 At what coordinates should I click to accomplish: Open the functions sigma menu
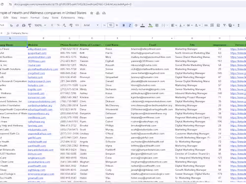tap(239, 25)
